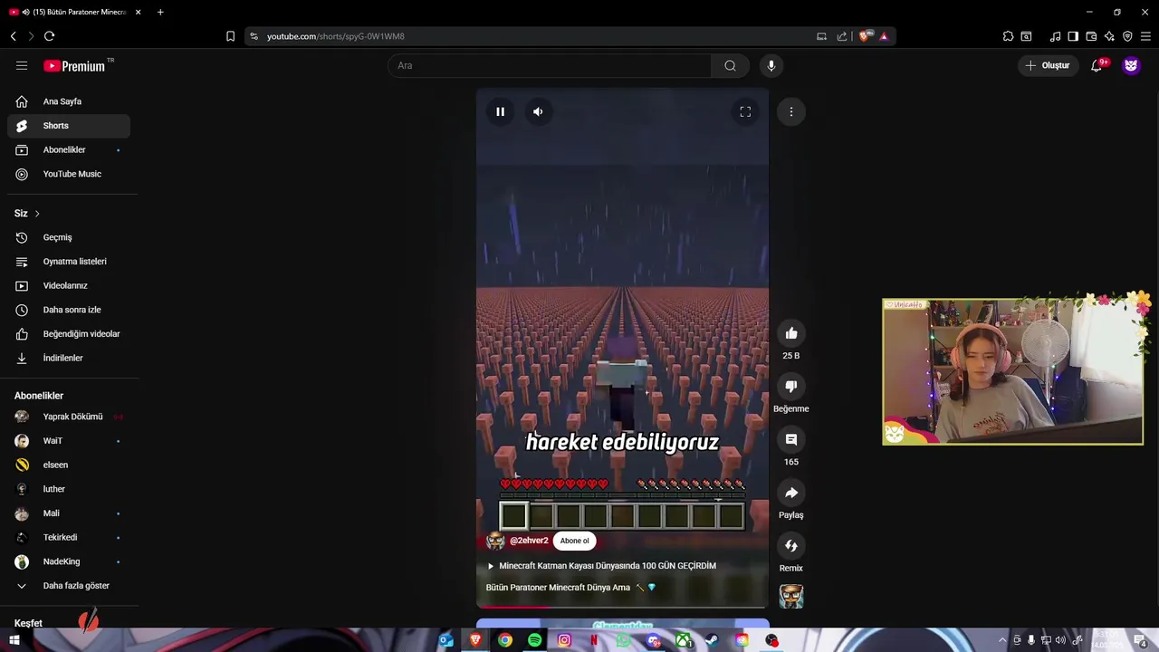This screenshot has width=1159, height=652.
Task: Open Brave Wallet icon
Action: click(1091, 36)
